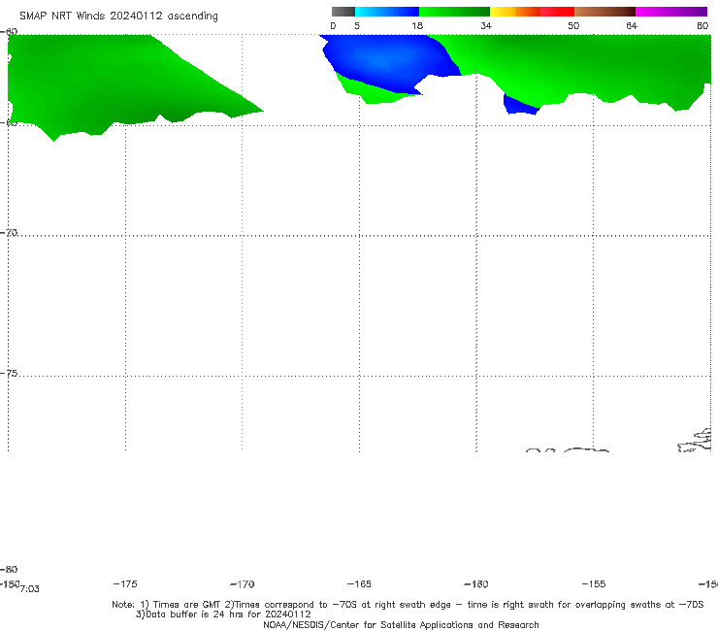
Task: Click the latitude label '-80'
Action: (9, 569)
